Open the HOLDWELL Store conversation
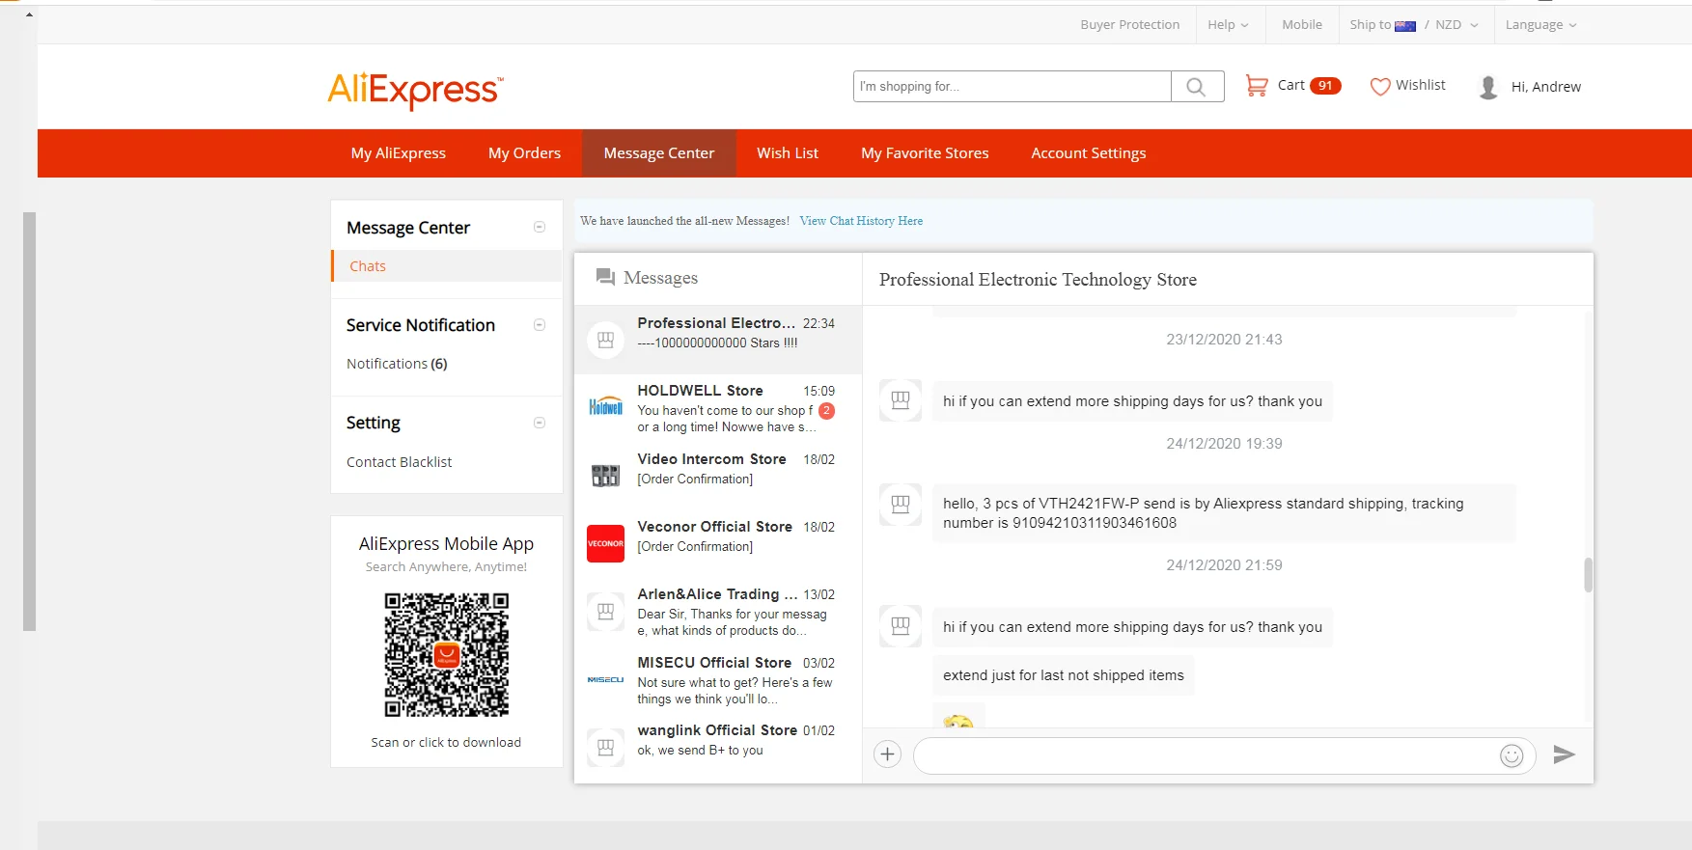 click(718, 408)
